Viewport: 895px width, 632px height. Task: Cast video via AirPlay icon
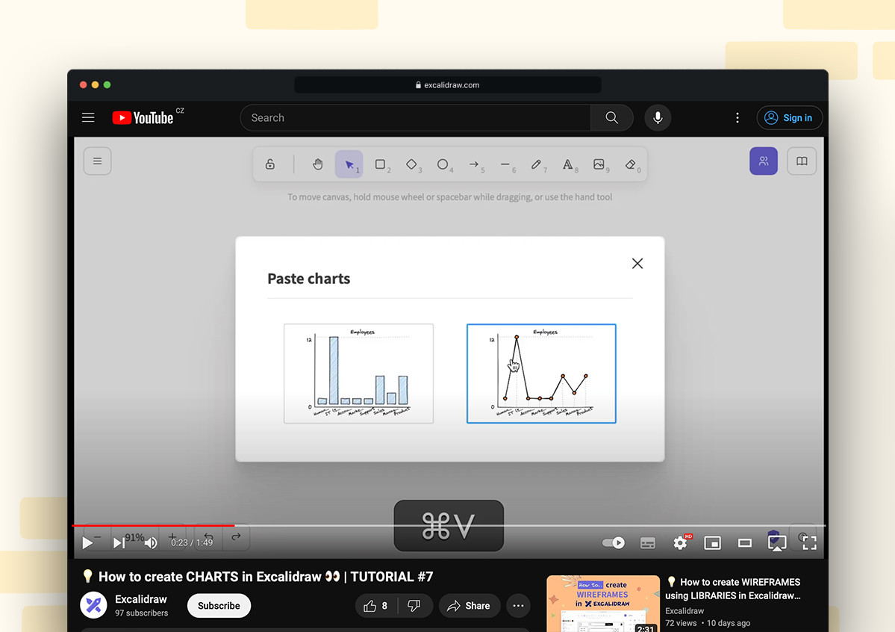[x=777, y=543]
